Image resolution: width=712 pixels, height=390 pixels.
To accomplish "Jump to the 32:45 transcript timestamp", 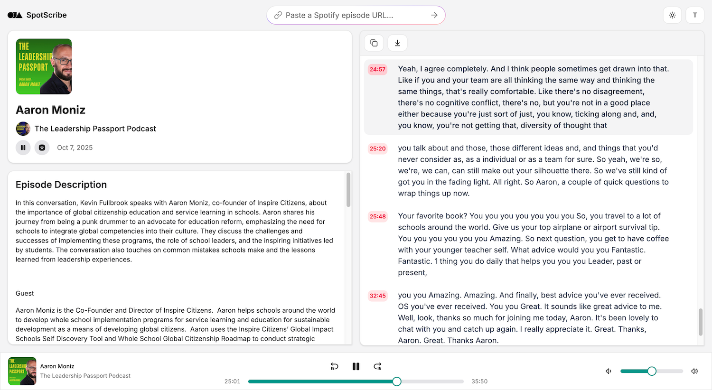I will tap(377, 296).
